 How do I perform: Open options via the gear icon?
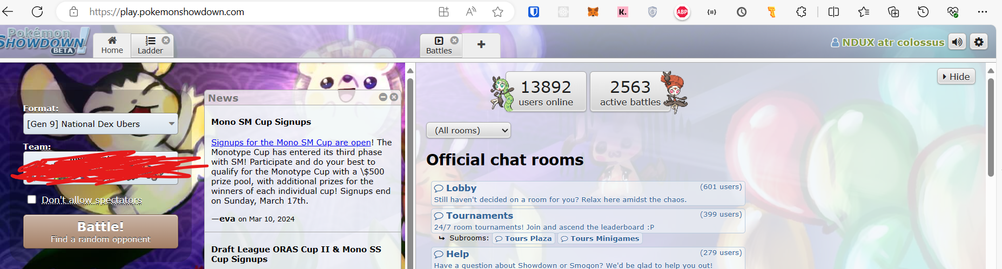[979, 42]
